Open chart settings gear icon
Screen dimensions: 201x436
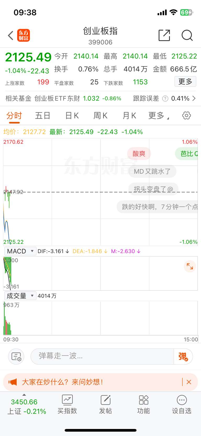(186, 115)
